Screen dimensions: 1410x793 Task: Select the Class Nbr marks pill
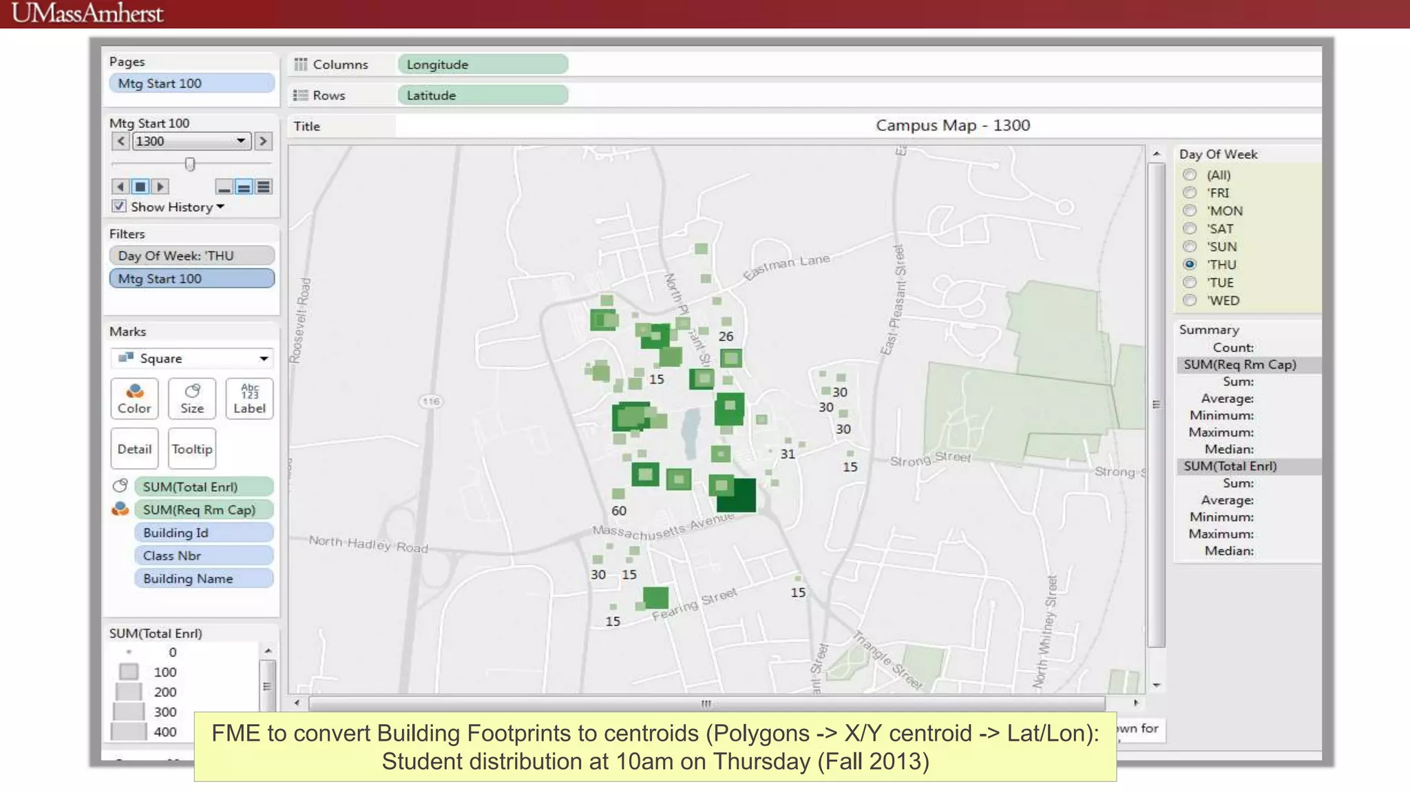click(204, 556)
